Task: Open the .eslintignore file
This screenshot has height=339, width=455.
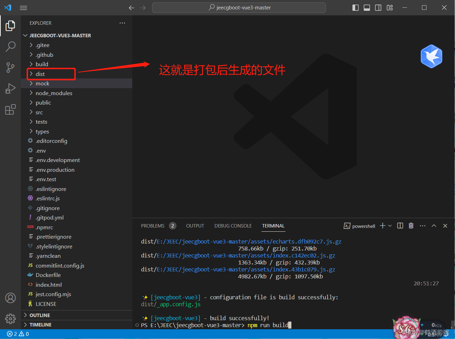Action: (77, 189)
